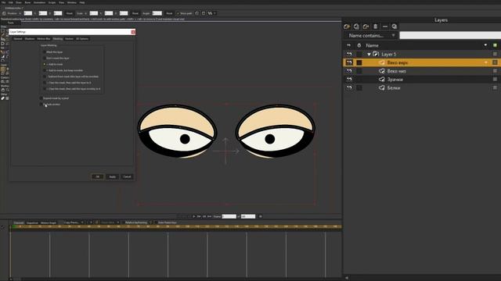Switch to the Motion Blur tab
This screenshot has height=281, width=501.
coord(44,39)
